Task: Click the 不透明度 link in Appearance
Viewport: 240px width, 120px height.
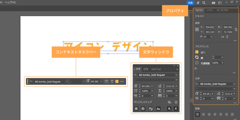Action: tap(205, 63)
